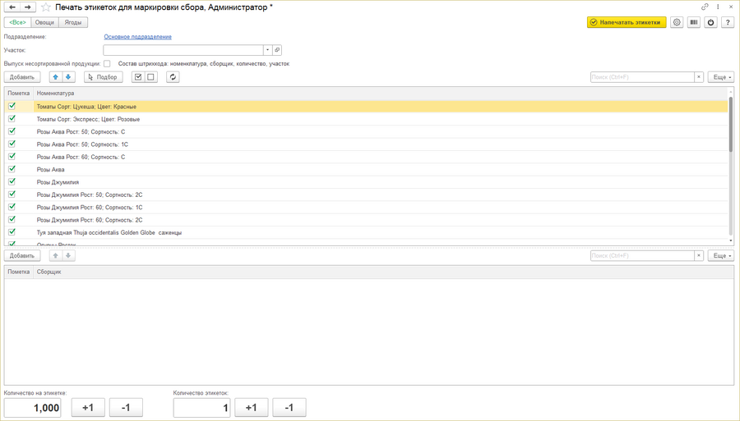This screenshot has width=740, height=421.
Task: Open the Участок field's link icon
Action: click(277, 50)
